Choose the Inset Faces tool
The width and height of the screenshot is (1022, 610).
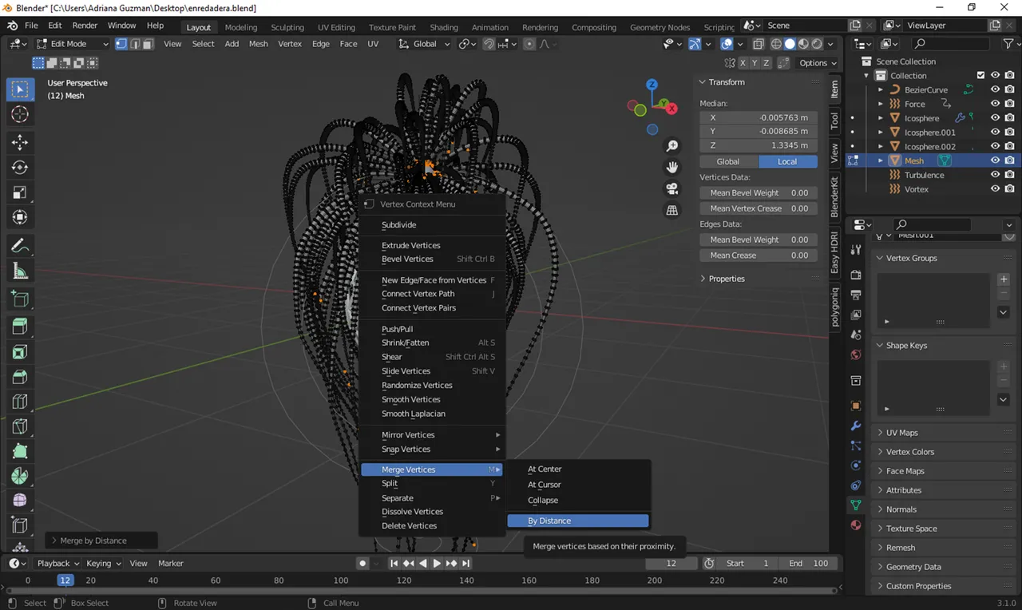20,351
